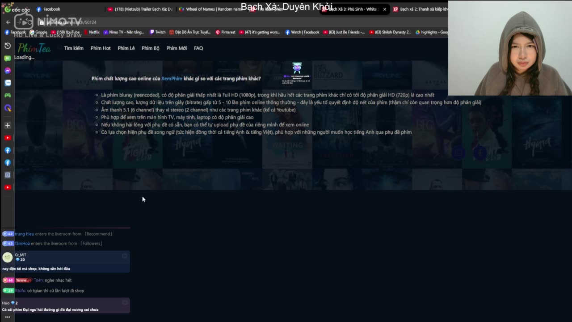The image size is (572, 322).
Task: Open the Tìm kiếm menu item
Action: 74,48
